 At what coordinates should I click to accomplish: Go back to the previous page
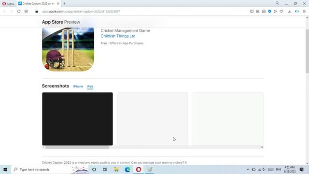(x=4, y=12)
